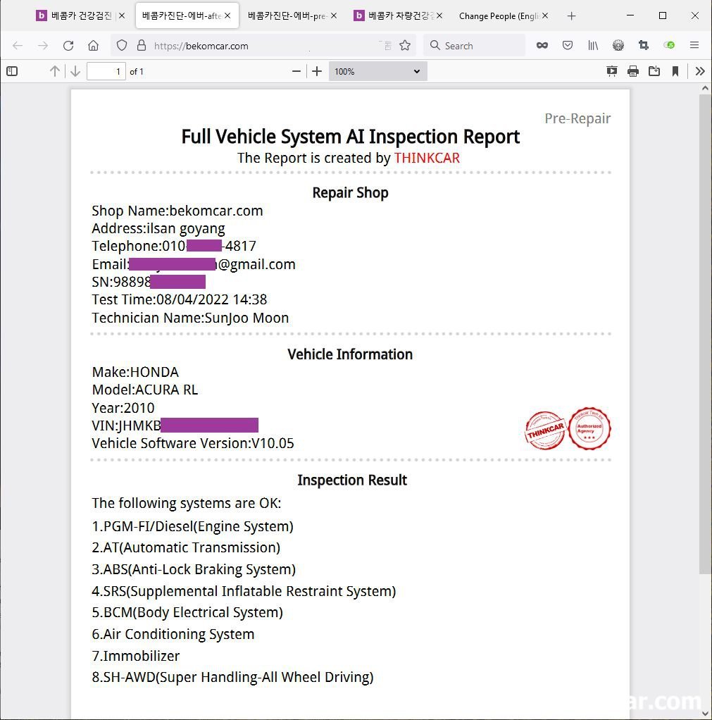Save page to Pocket
This screenshot has width=712, height=720.
click(x=568, y=46)
